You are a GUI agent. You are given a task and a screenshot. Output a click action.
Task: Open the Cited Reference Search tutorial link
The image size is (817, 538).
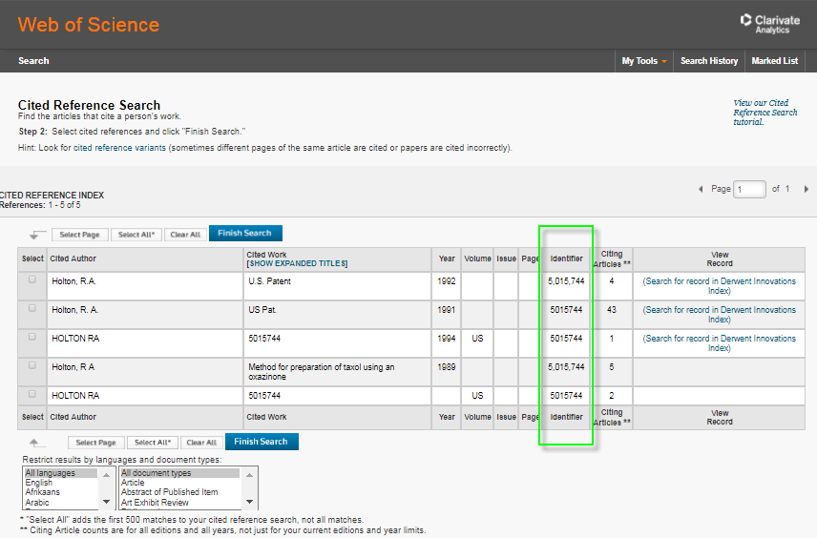(765, 113)
